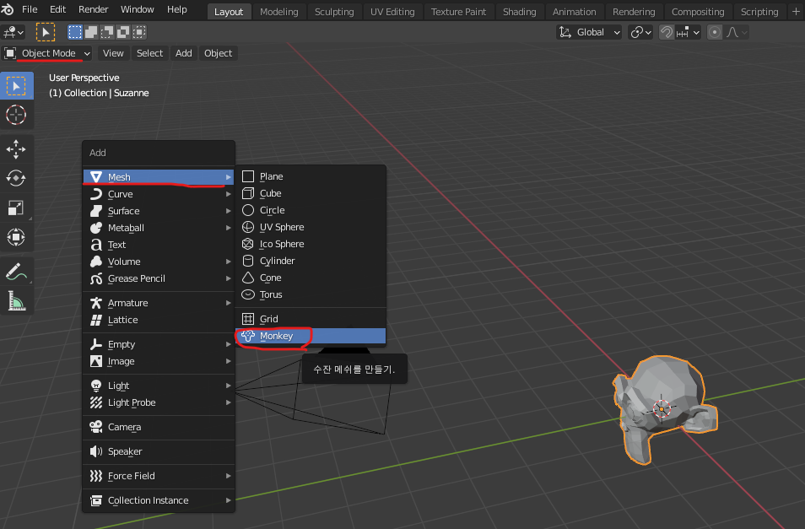Add a new workspace with plus button
Screen dimensions: 805x529
796,11
